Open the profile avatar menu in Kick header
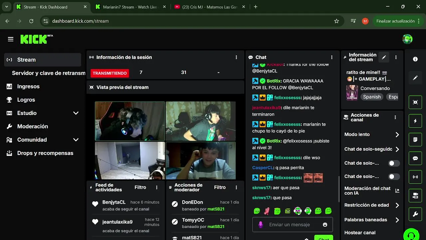 point(407,39)
